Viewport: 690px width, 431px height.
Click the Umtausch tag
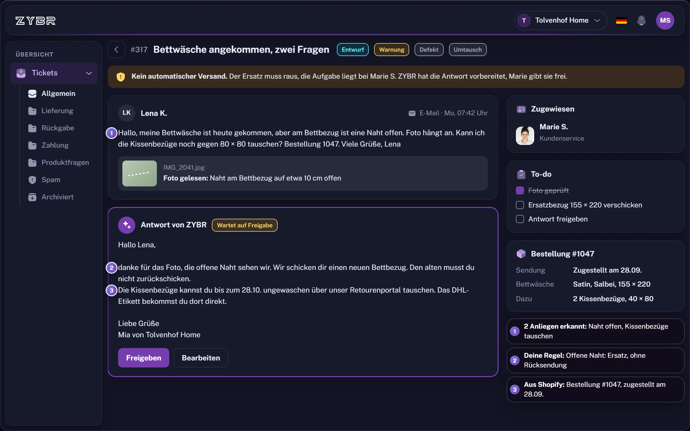coord(468,50)
